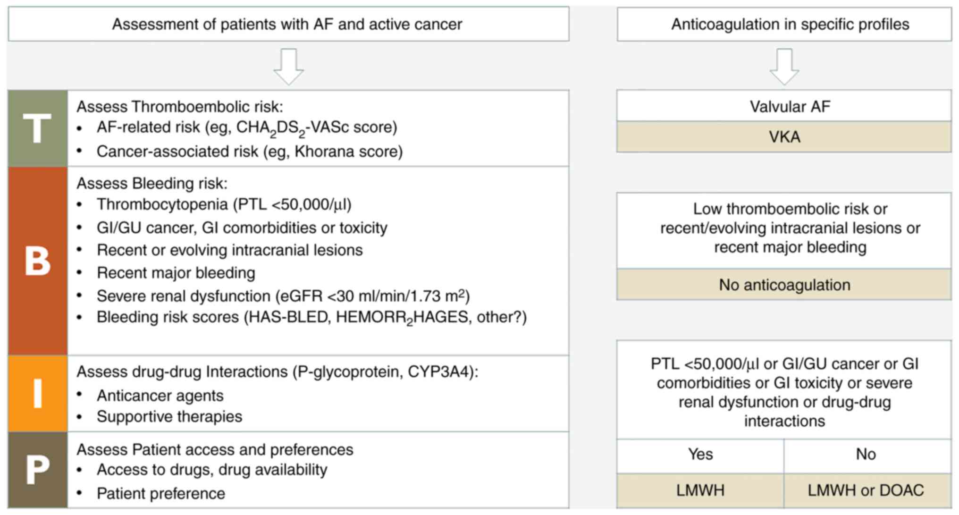Choose the No cell beside Yes
959x515 pixels.
coord(866,454)
